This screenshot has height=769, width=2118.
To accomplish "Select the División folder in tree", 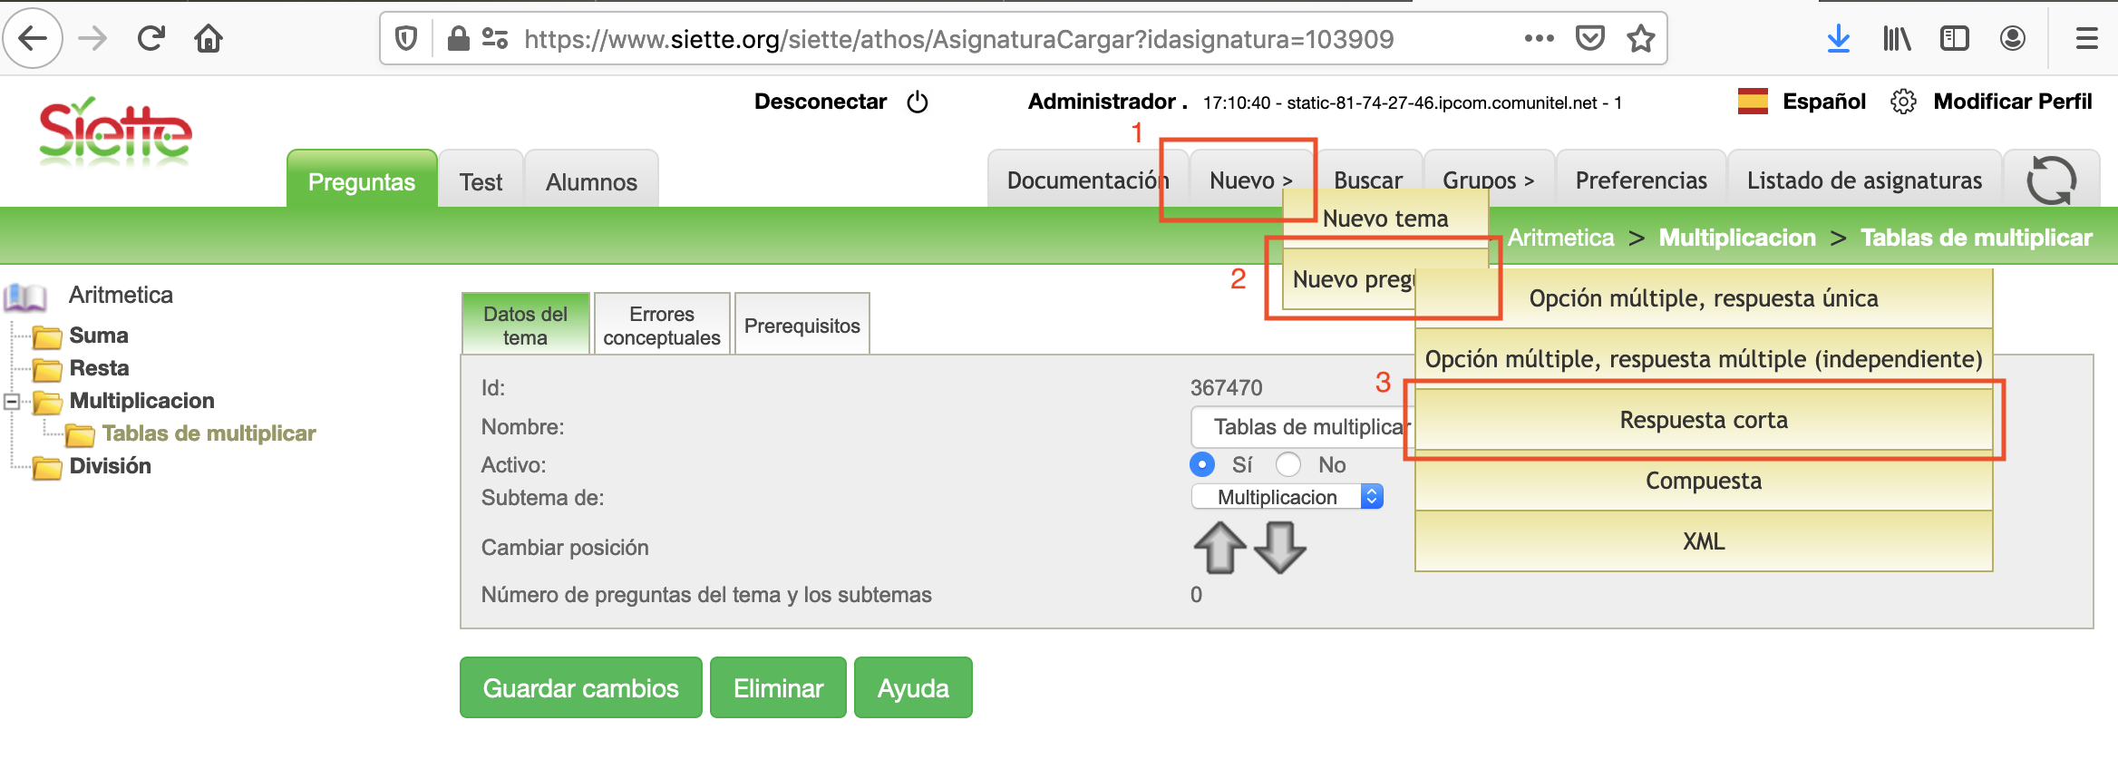I will pos(110,466).
